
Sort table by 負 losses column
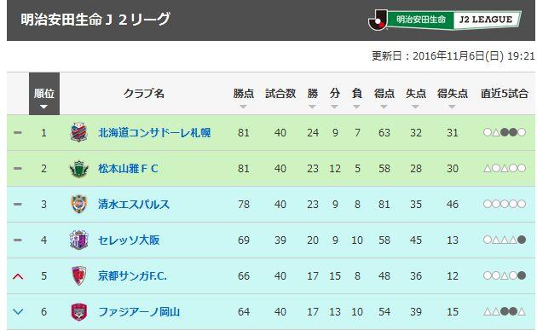(x=357, y=97)
